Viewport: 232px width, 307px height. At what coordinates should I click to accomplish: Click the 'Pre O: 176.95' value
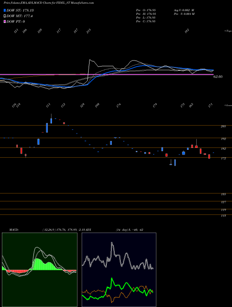[146, 10]
